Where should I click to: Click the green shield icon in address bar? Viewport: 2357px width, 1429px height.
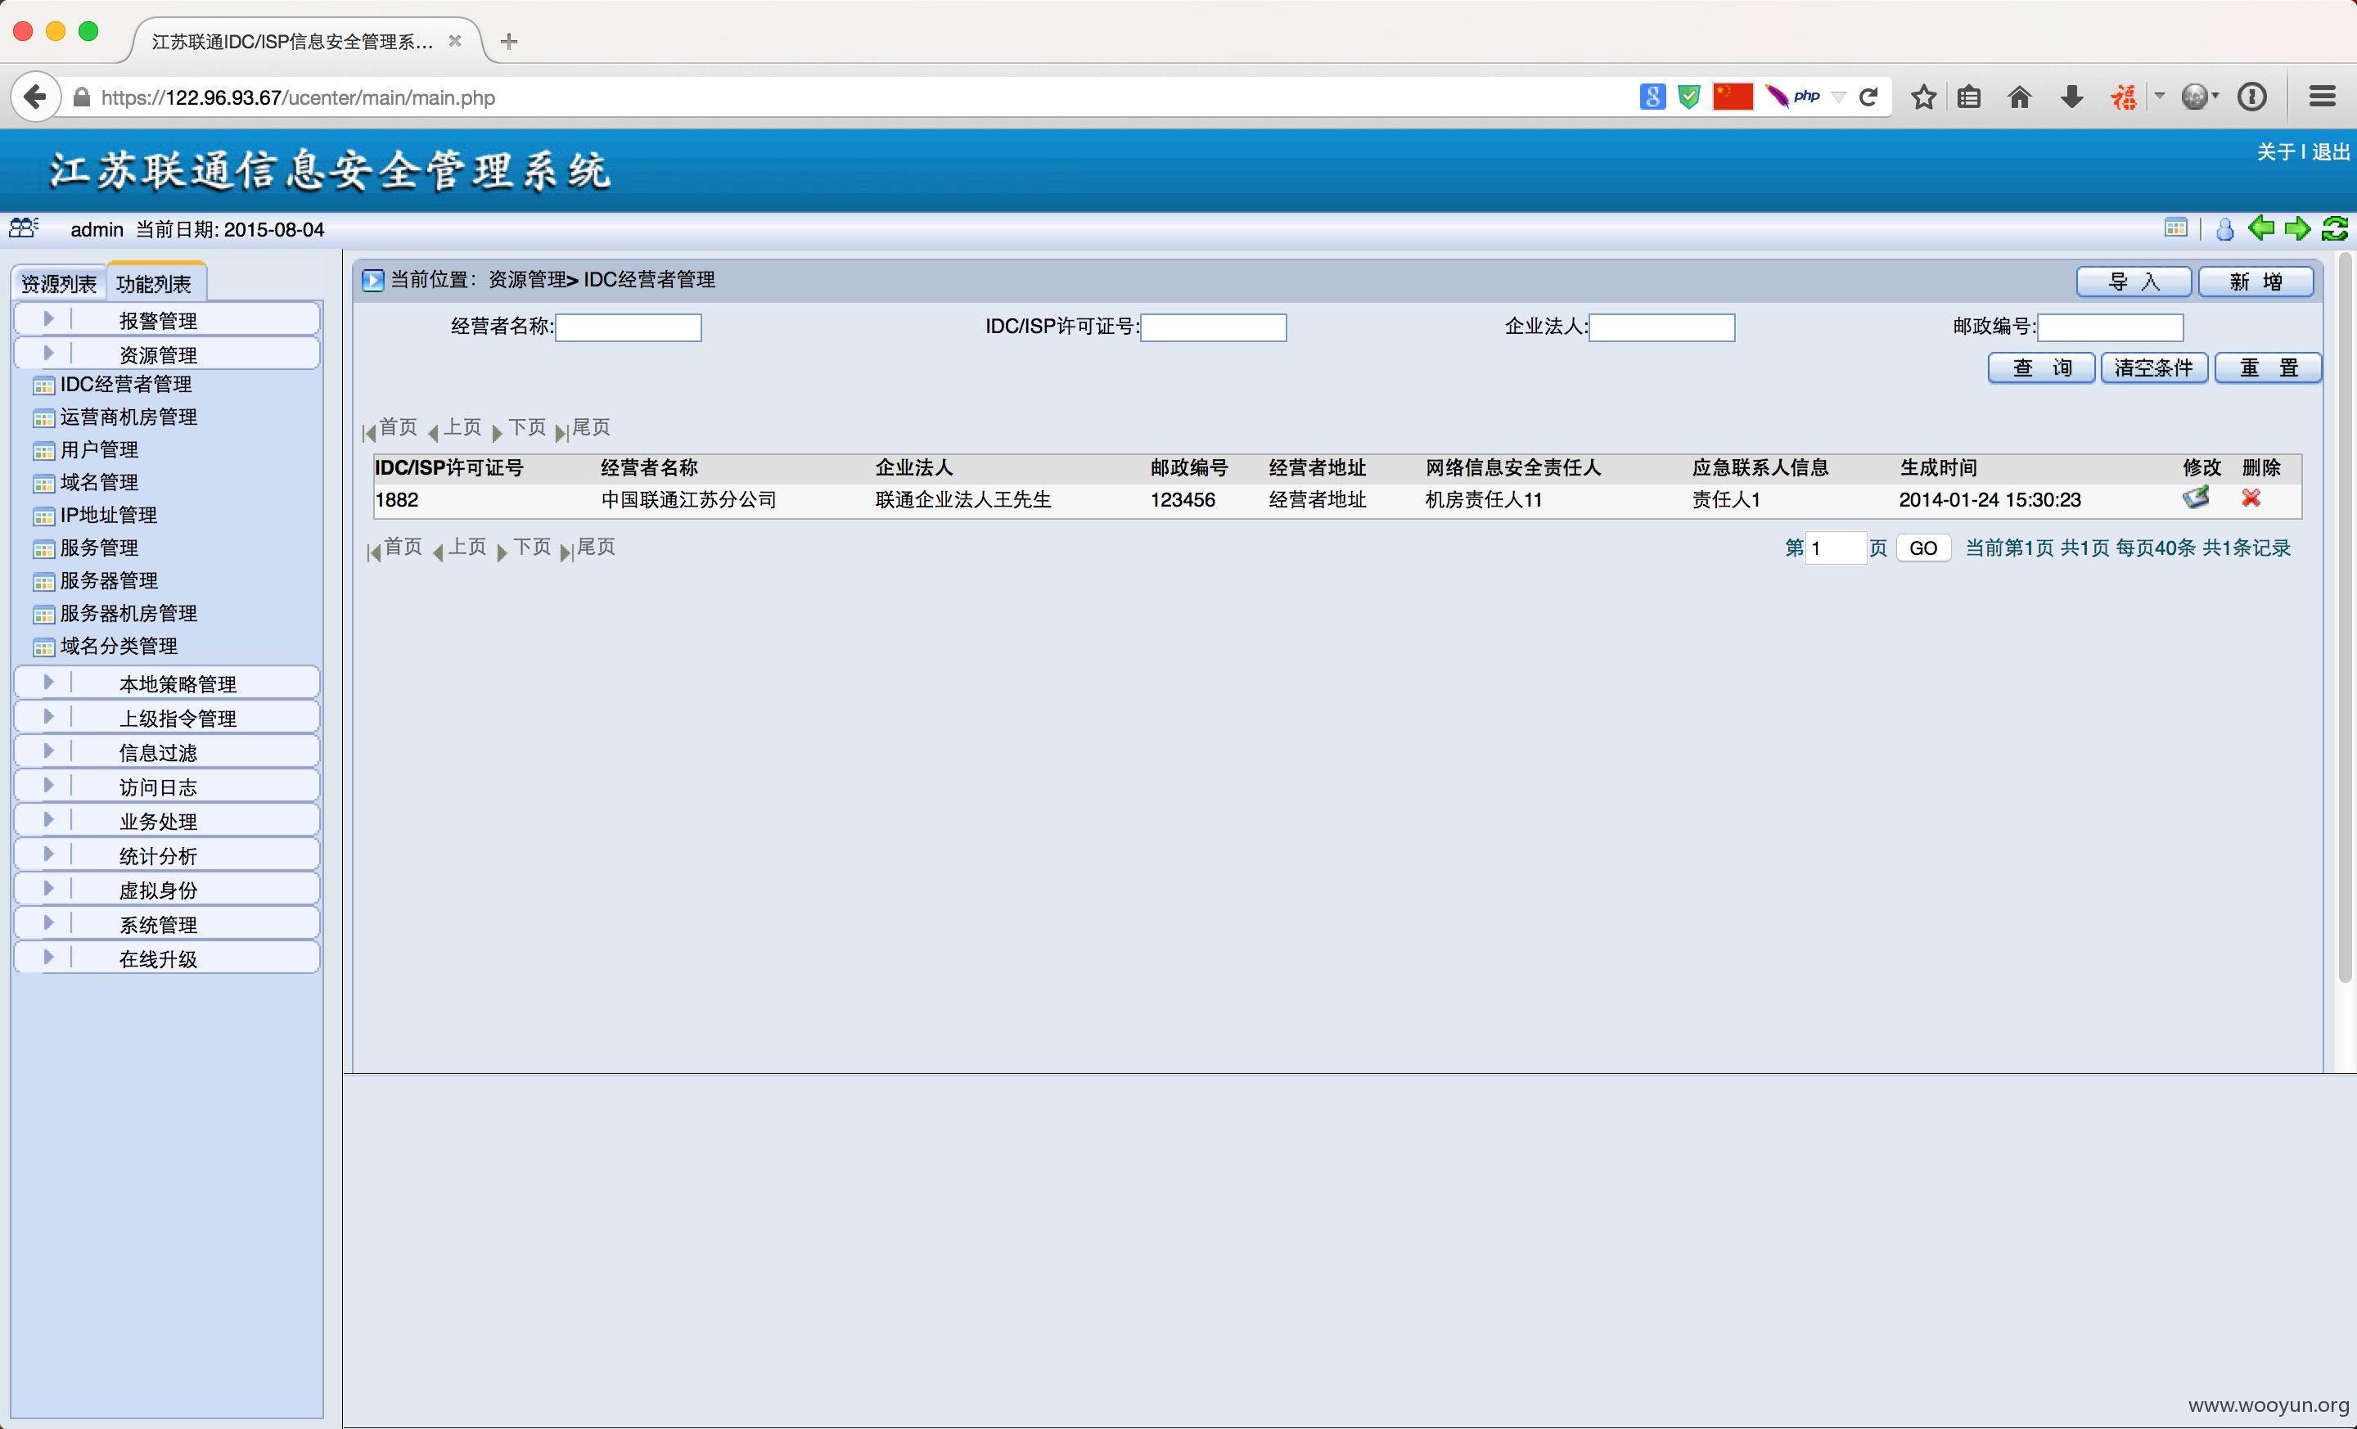1689,97
